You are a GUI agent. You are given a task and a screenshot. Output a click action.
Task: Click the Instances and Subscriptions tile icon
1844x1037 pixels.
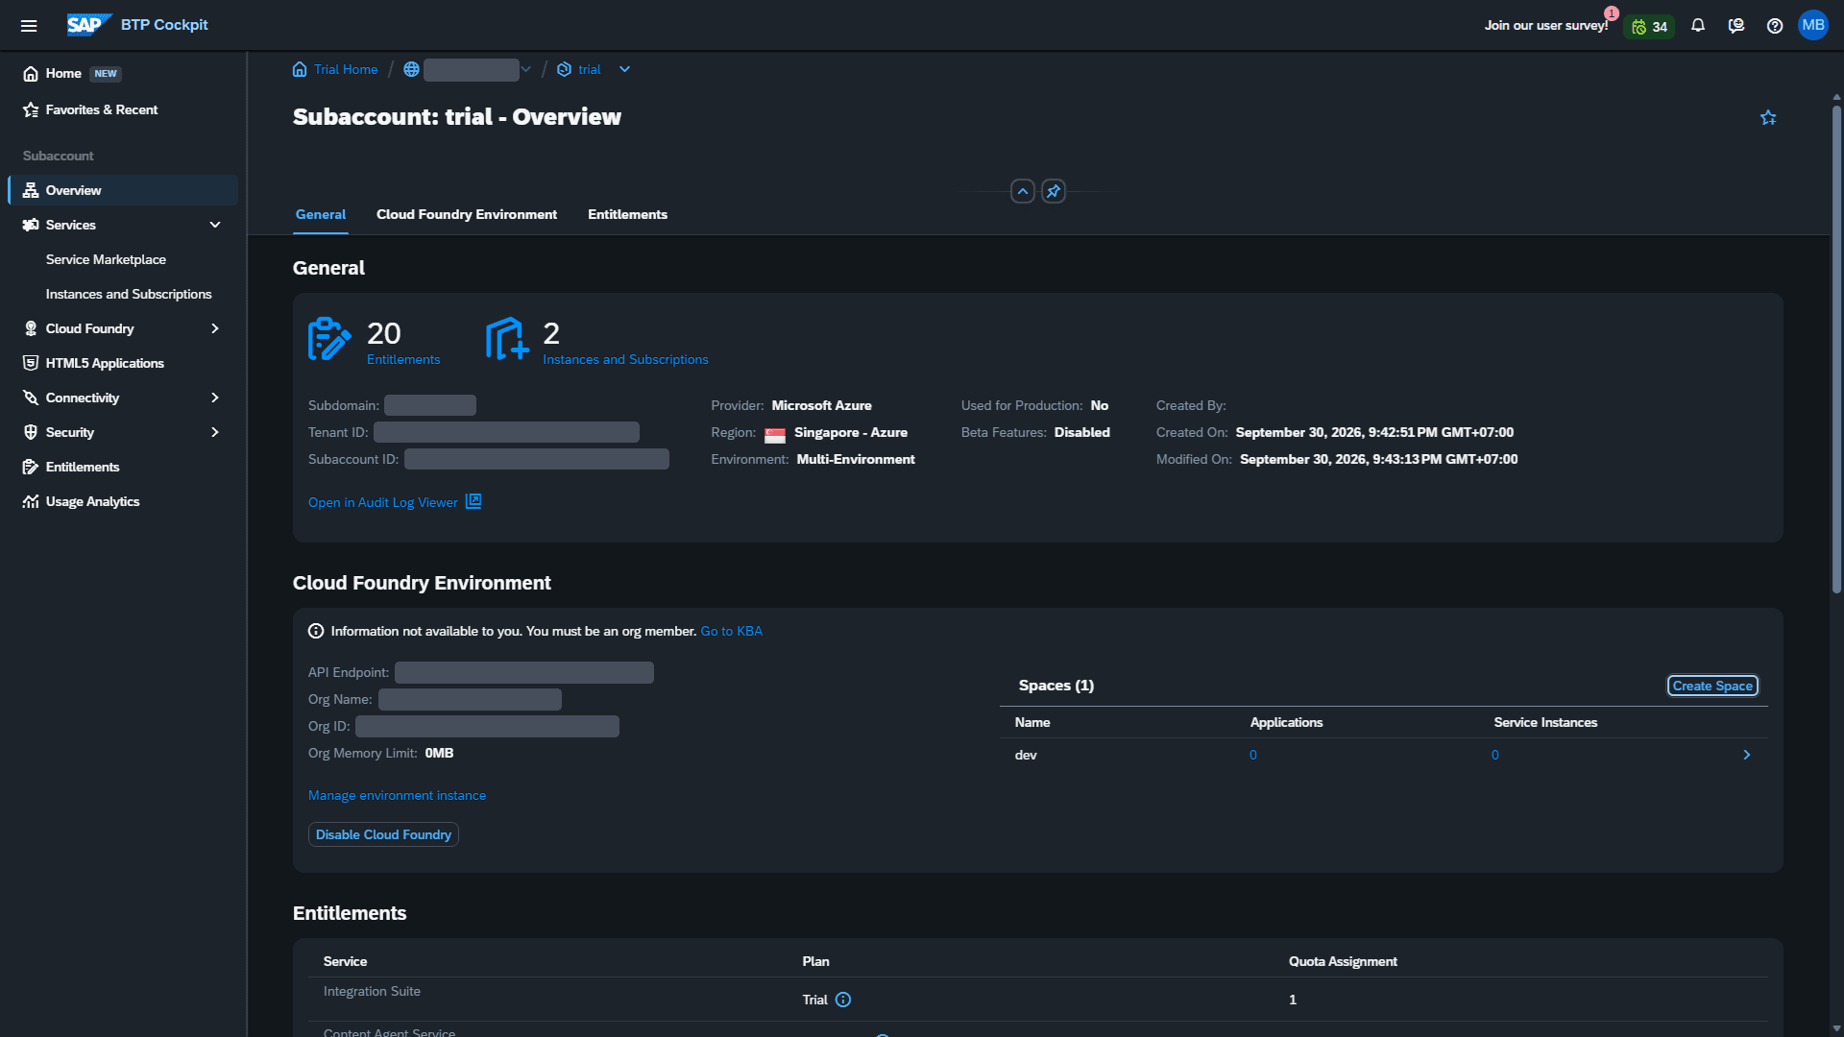[x=507, y=339]
